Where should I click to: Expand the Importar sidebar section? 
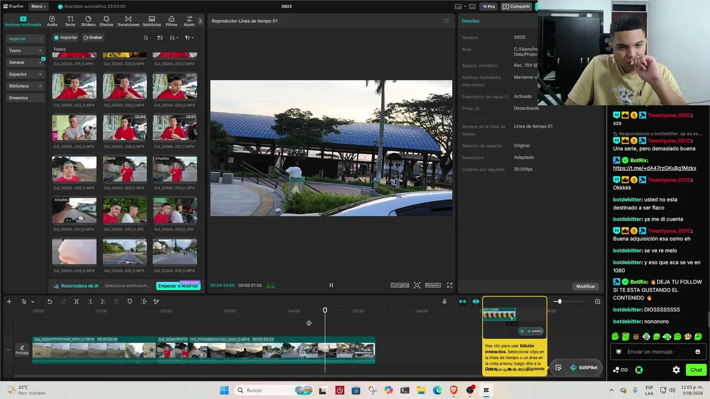pos(25,39)
